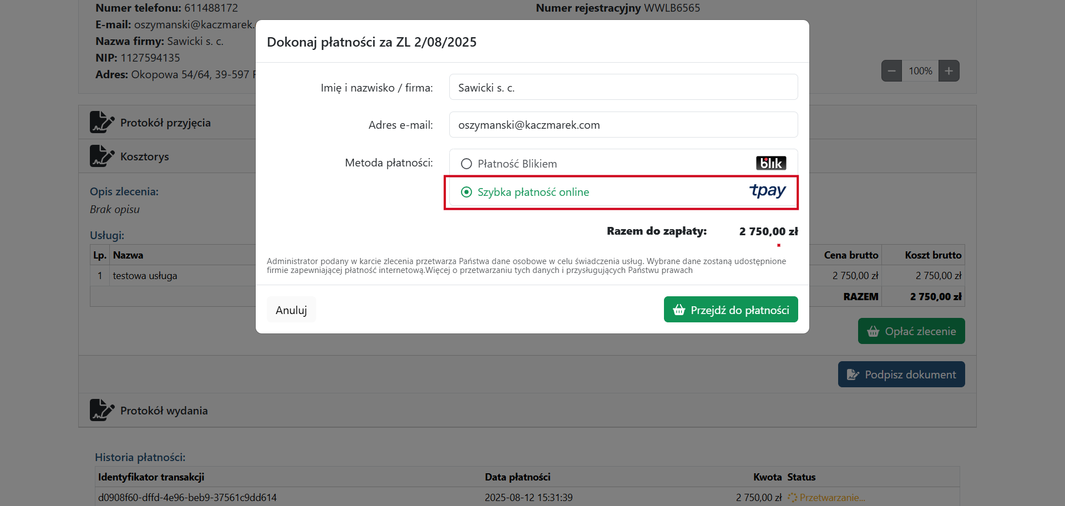Cancel the payment with Anuluj
This screenshot has height=506, width=1065.
291,310
